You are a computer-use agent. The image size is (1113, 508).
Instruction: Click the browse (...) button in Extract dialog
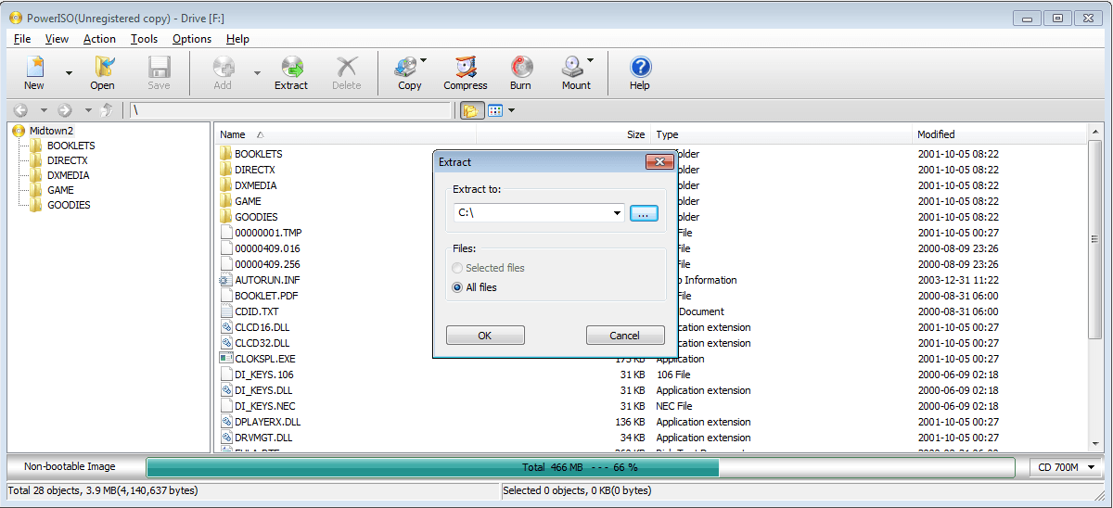[644, 213]
